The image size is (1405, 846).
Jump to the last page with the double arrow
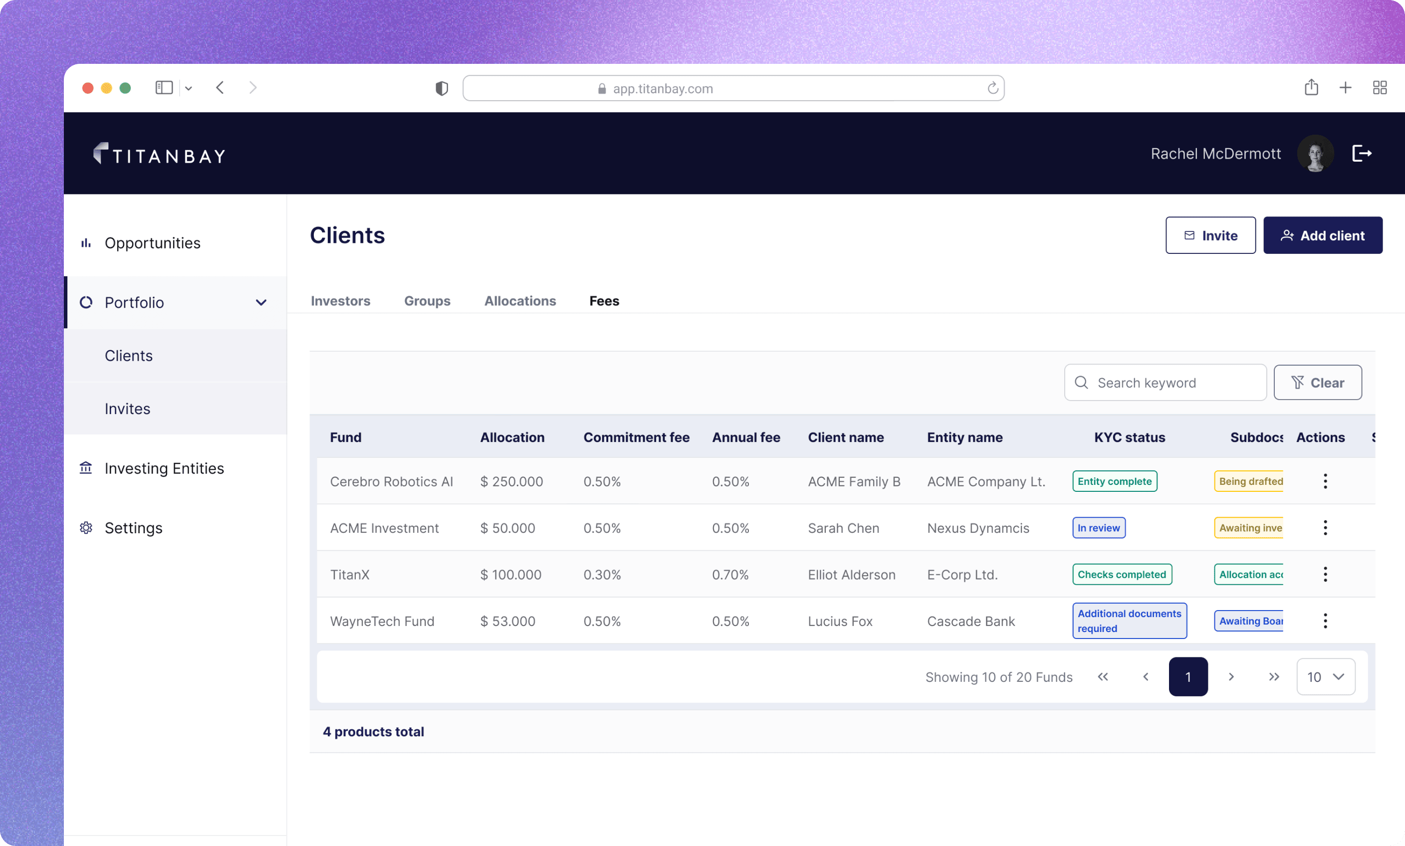click(1273, 677)
